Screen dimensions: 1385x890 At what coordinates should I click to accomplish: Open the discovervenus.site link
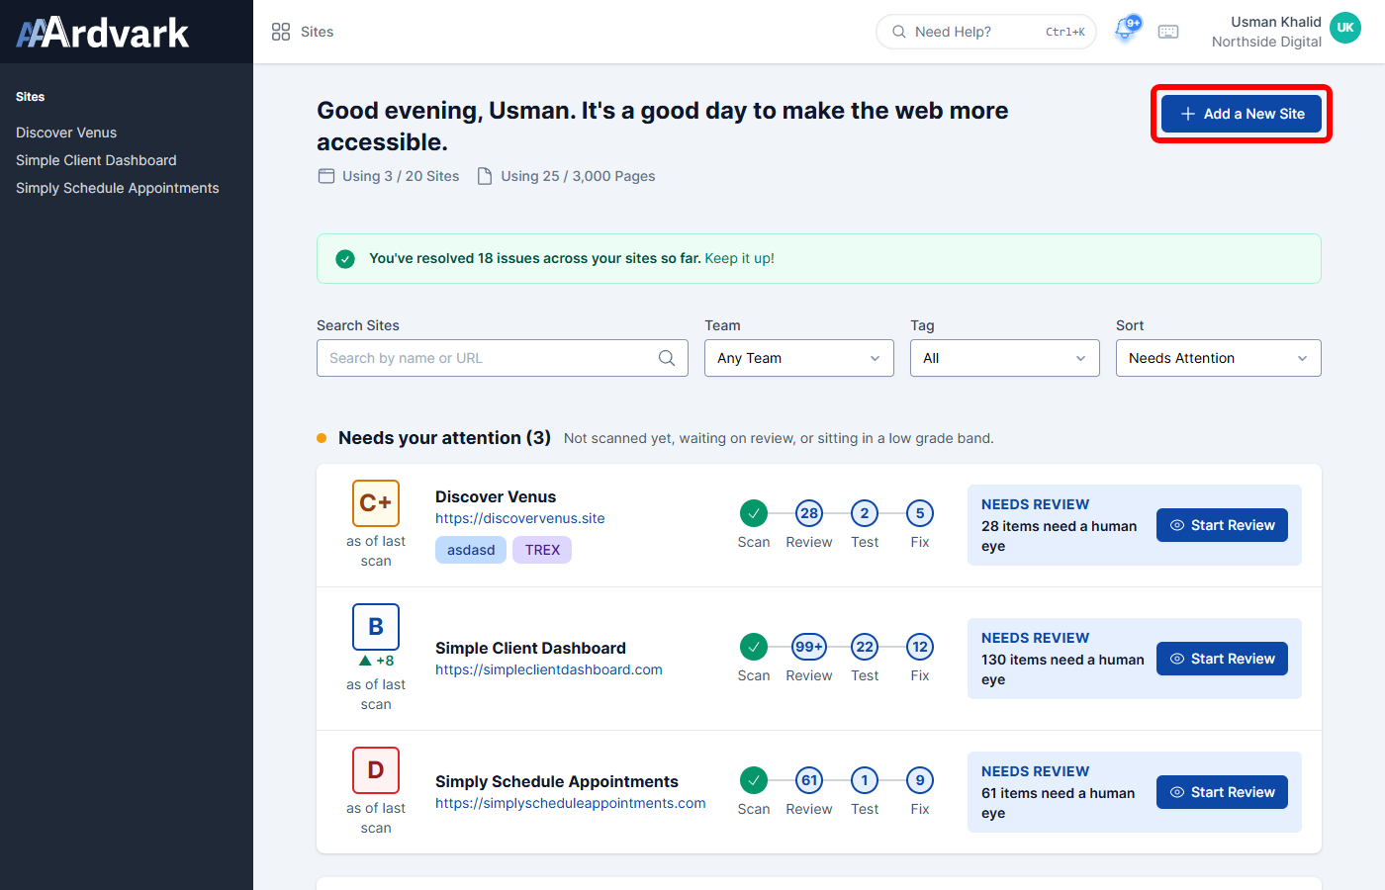[x=520, y=518]
